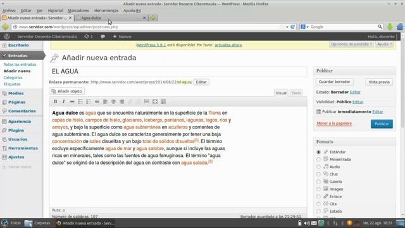The image size is (405, 228).
Task: Insert numbered list
Action: [x=89, y=101]
